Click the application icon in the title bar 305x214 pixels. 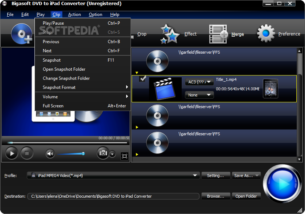tap(4, 4)
